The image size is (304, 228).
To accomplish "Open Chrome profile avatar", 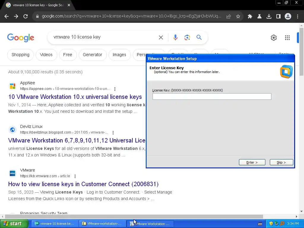I will 288,17.
